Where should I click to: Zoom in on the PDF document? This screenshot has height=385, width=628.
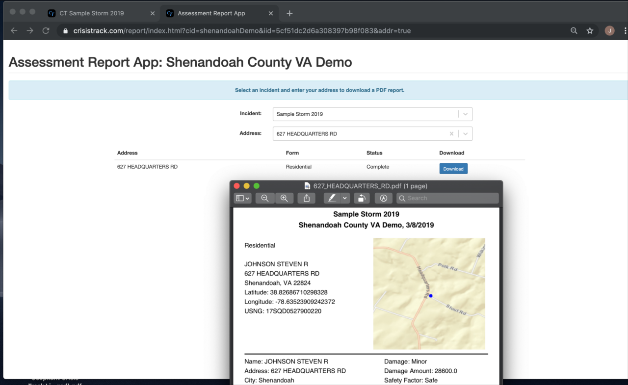click(284, 198)
